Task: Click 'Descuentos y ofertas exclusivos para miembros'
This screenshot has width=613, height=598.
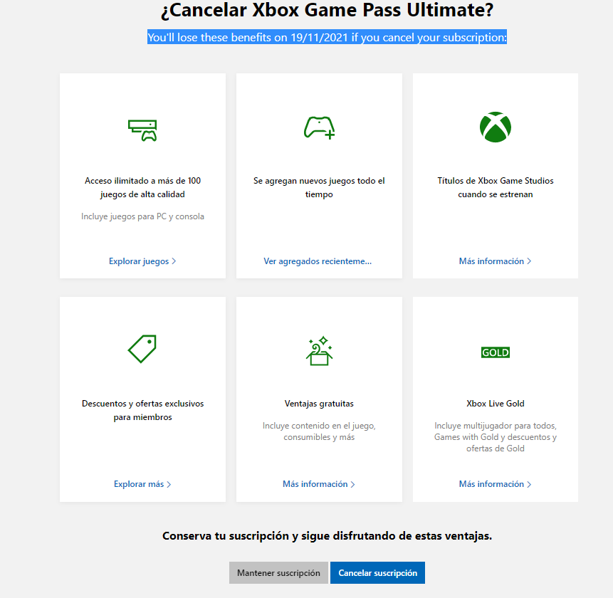Action: click(142, 410)
